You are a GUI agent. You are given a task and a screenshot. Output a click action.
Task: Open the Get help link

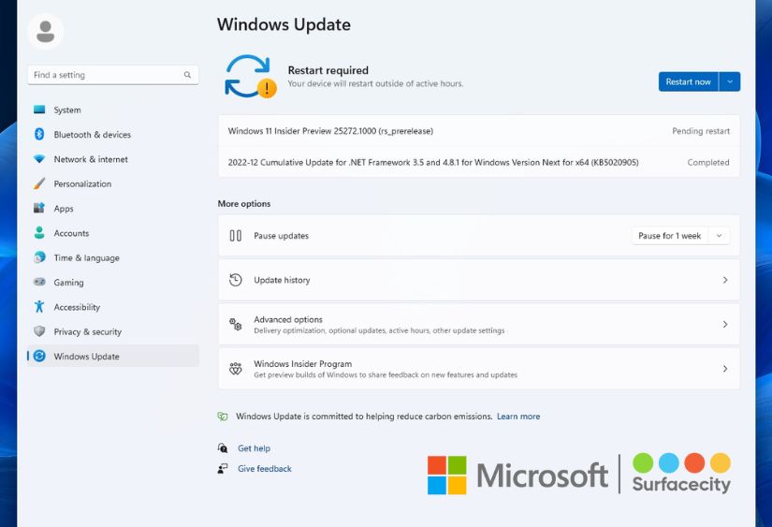click(254, 448)
